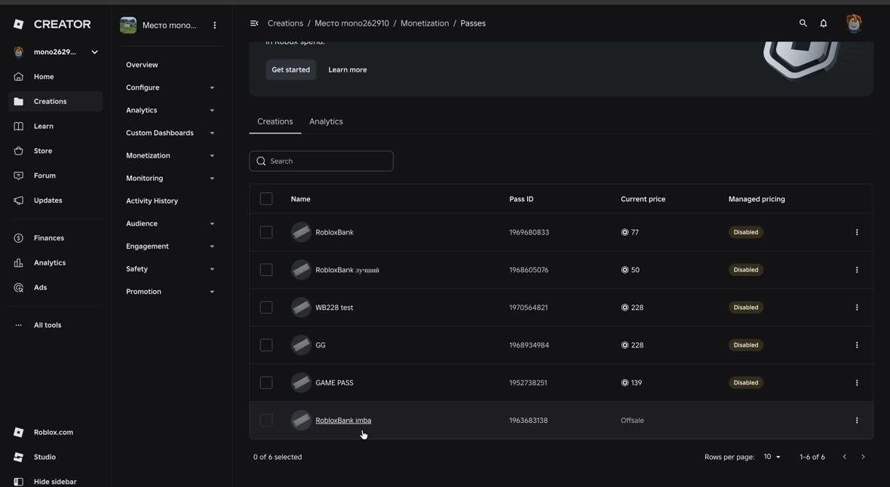Click the Get started button
This screenshot has height=487, width=890.
coord(290,70)
